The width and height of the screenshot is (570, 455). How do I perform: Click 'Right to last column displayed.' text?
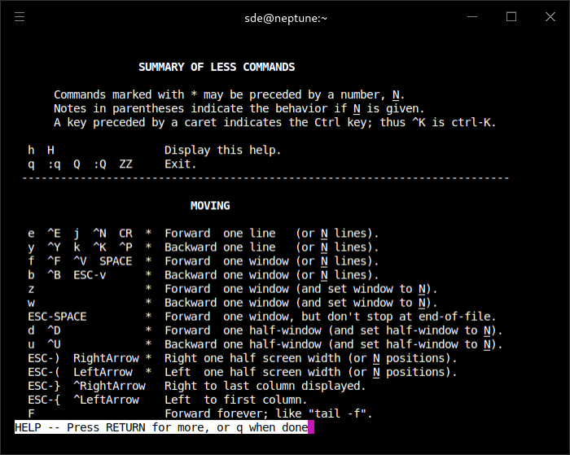click(x=265, y=386)
